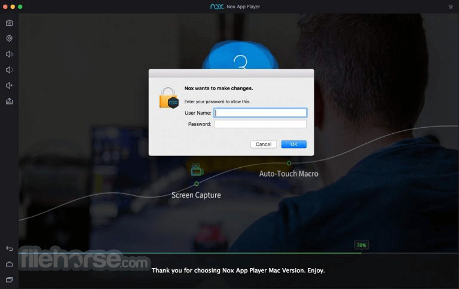
Task: Click 'Nox wants to make changes.' heading
Action: pos(219,88)
